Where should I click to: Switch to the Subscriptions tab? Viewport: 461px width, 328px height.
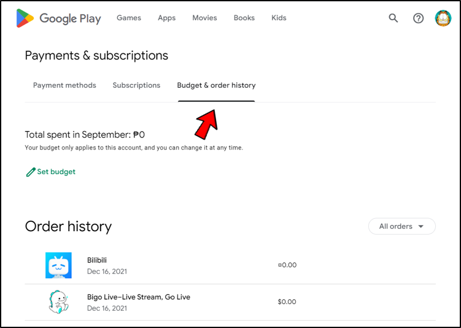pyautogui.click(x=136, y=85)
